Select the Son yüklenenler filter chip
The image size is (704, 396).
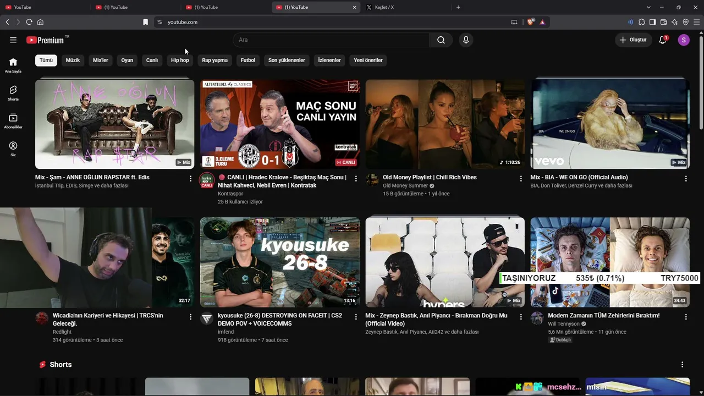pos(287,61)
